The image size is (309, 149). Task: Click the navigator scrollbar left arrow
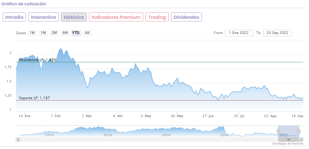click(x=18, y=139)
